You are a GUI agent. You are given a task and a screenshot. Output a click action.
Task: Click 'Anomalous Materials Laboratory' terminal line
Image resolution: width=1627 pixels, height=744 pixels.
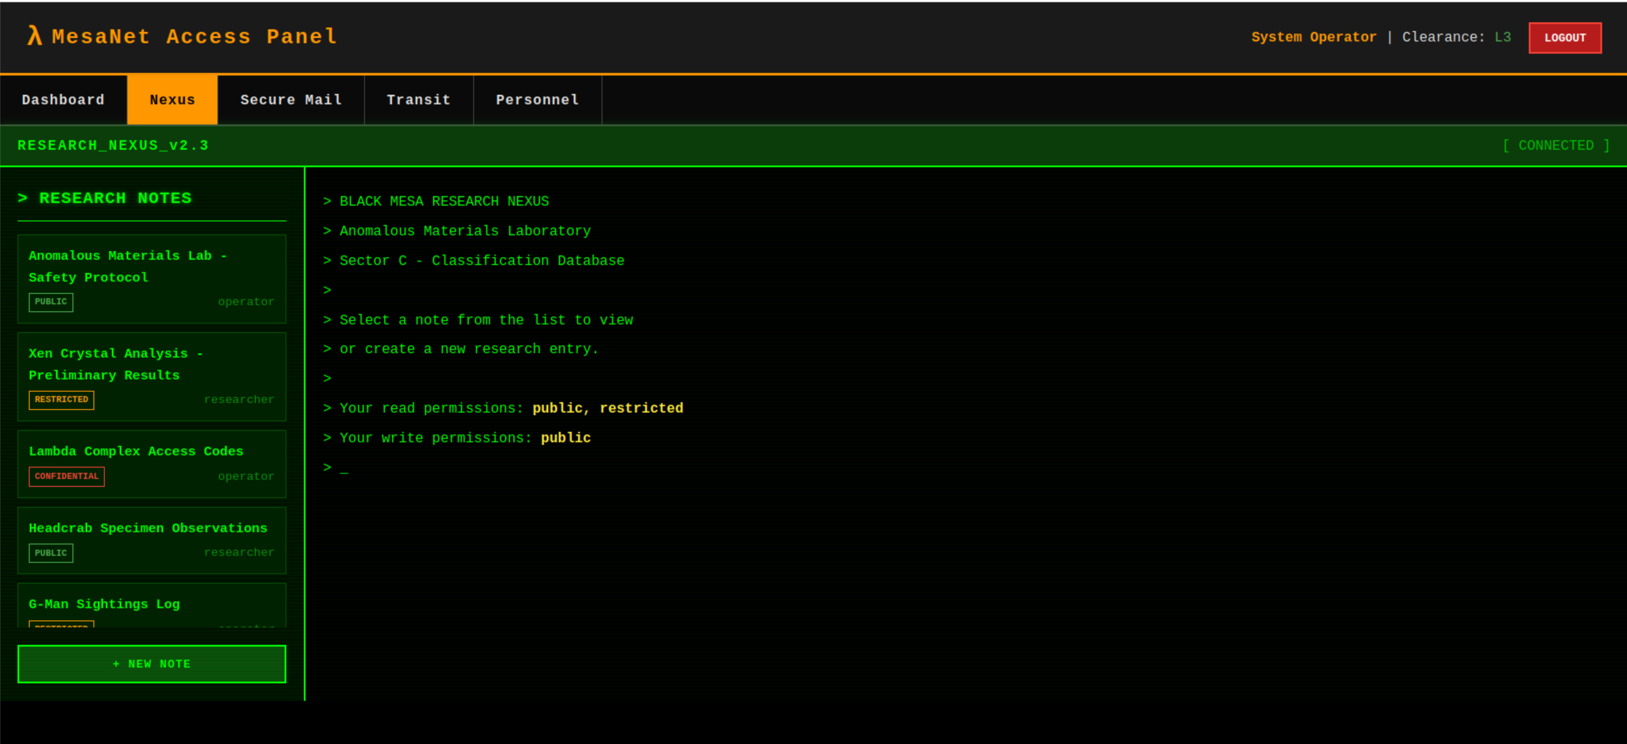click(457, 231)
